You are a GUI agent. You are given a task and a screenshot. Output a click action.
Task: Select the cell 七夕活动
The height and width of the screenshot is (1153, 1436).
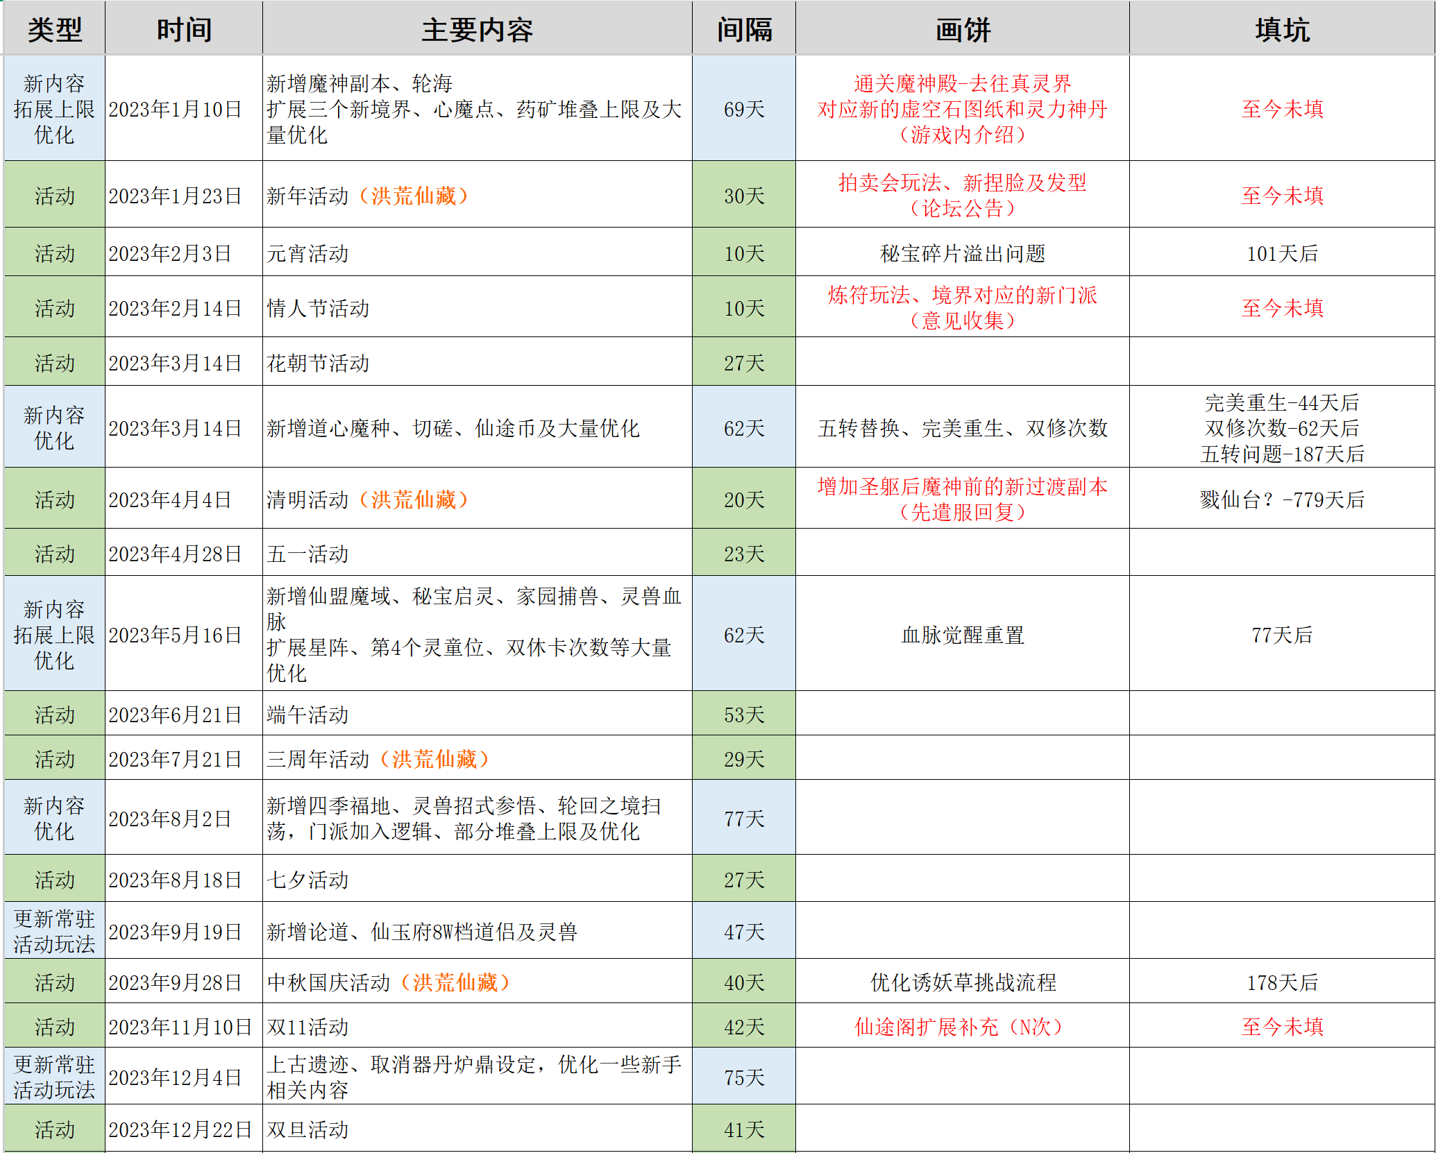coord(478,879)
